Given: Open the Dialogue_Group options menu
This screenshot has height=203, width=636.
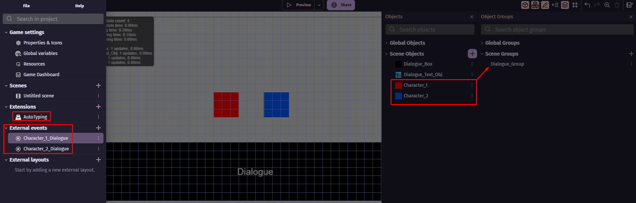Looking at the screenshot, I should (x=631, y=64).
